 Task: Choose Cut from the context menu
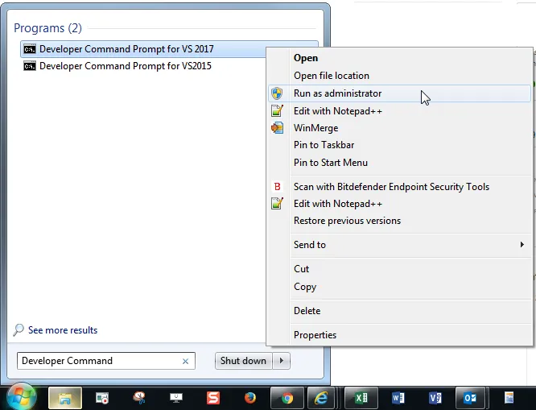point(399,269)
